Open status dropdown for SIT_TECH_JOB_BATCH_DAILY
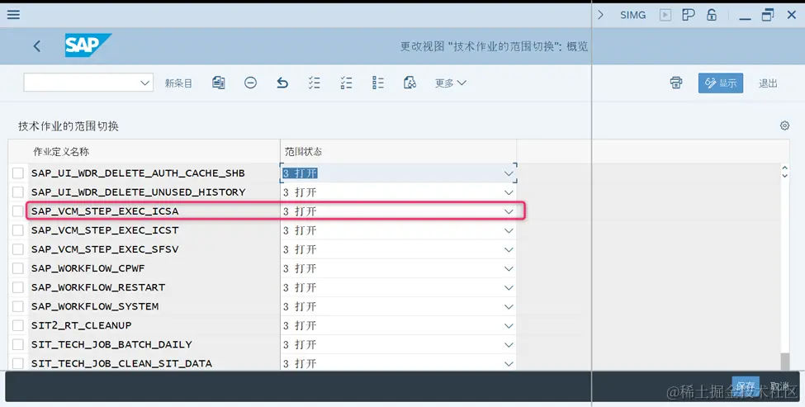 (x=509, y=344)
